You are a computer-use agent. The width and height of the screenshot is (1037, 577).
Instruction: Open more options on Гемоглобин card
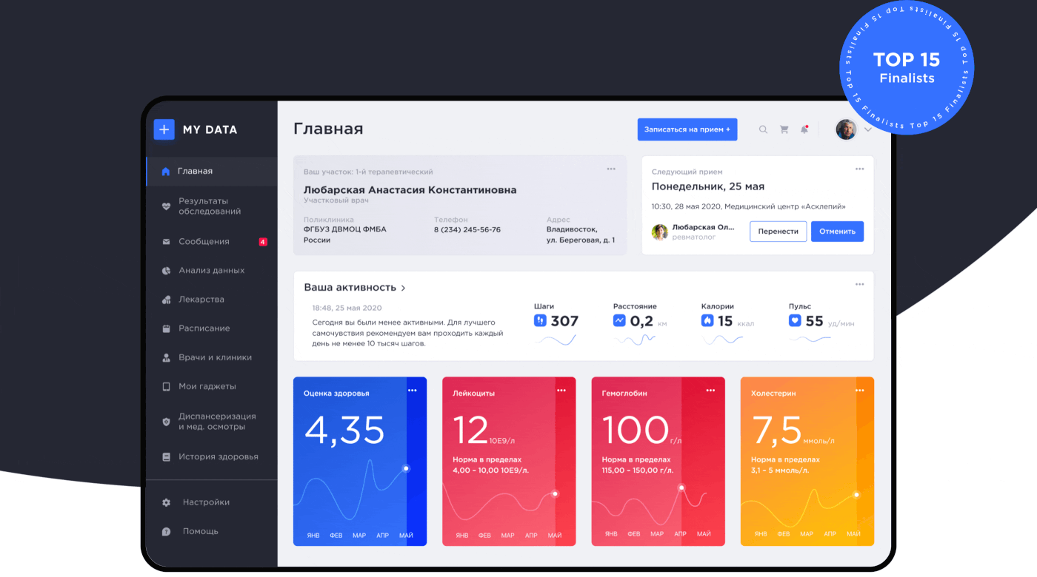[710, 391]
